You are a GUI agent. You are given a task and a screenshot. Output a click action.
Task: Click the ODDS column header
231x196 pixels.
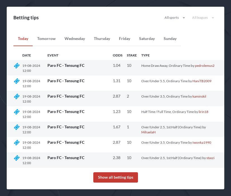(118, 55)
